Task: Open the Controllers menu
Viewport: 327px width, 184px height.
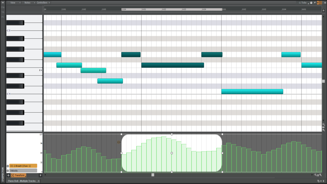Action: (43, 3)
